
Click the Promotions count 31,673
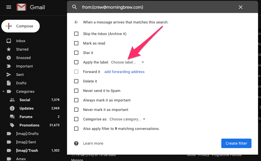(x=55, y=125)
